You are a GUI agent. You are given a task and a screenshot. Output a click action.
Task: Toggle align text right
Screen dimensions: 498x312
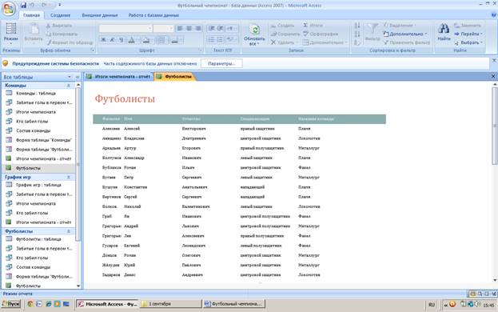tap(198, 28)
